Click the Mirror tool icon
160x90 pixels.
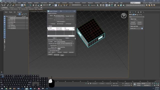coord(89,5)
